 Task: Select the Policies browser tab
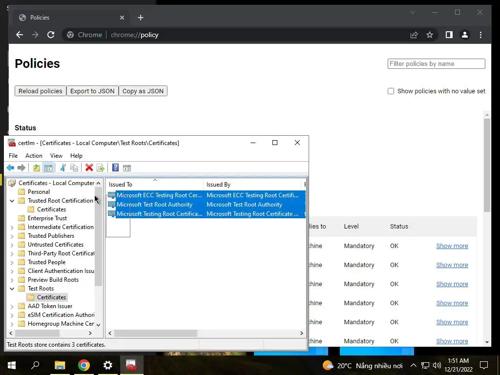(70, 18)
